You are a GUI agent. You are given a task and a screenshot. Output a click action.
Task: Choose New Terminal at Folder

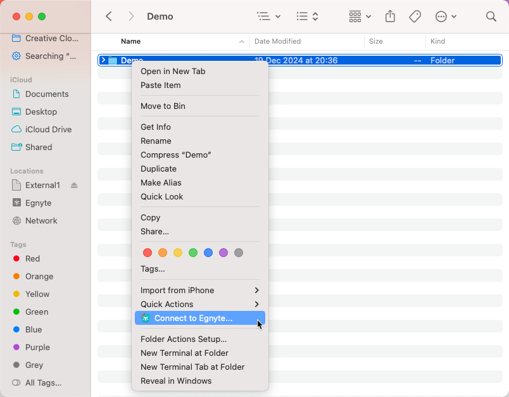(x=200, y=353)
